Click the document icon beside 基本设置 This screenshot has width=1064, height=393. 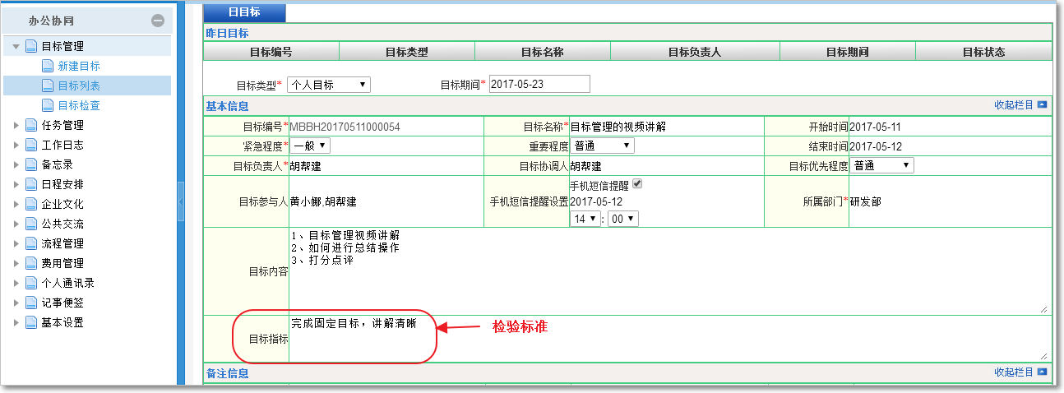tap(31, 323)
